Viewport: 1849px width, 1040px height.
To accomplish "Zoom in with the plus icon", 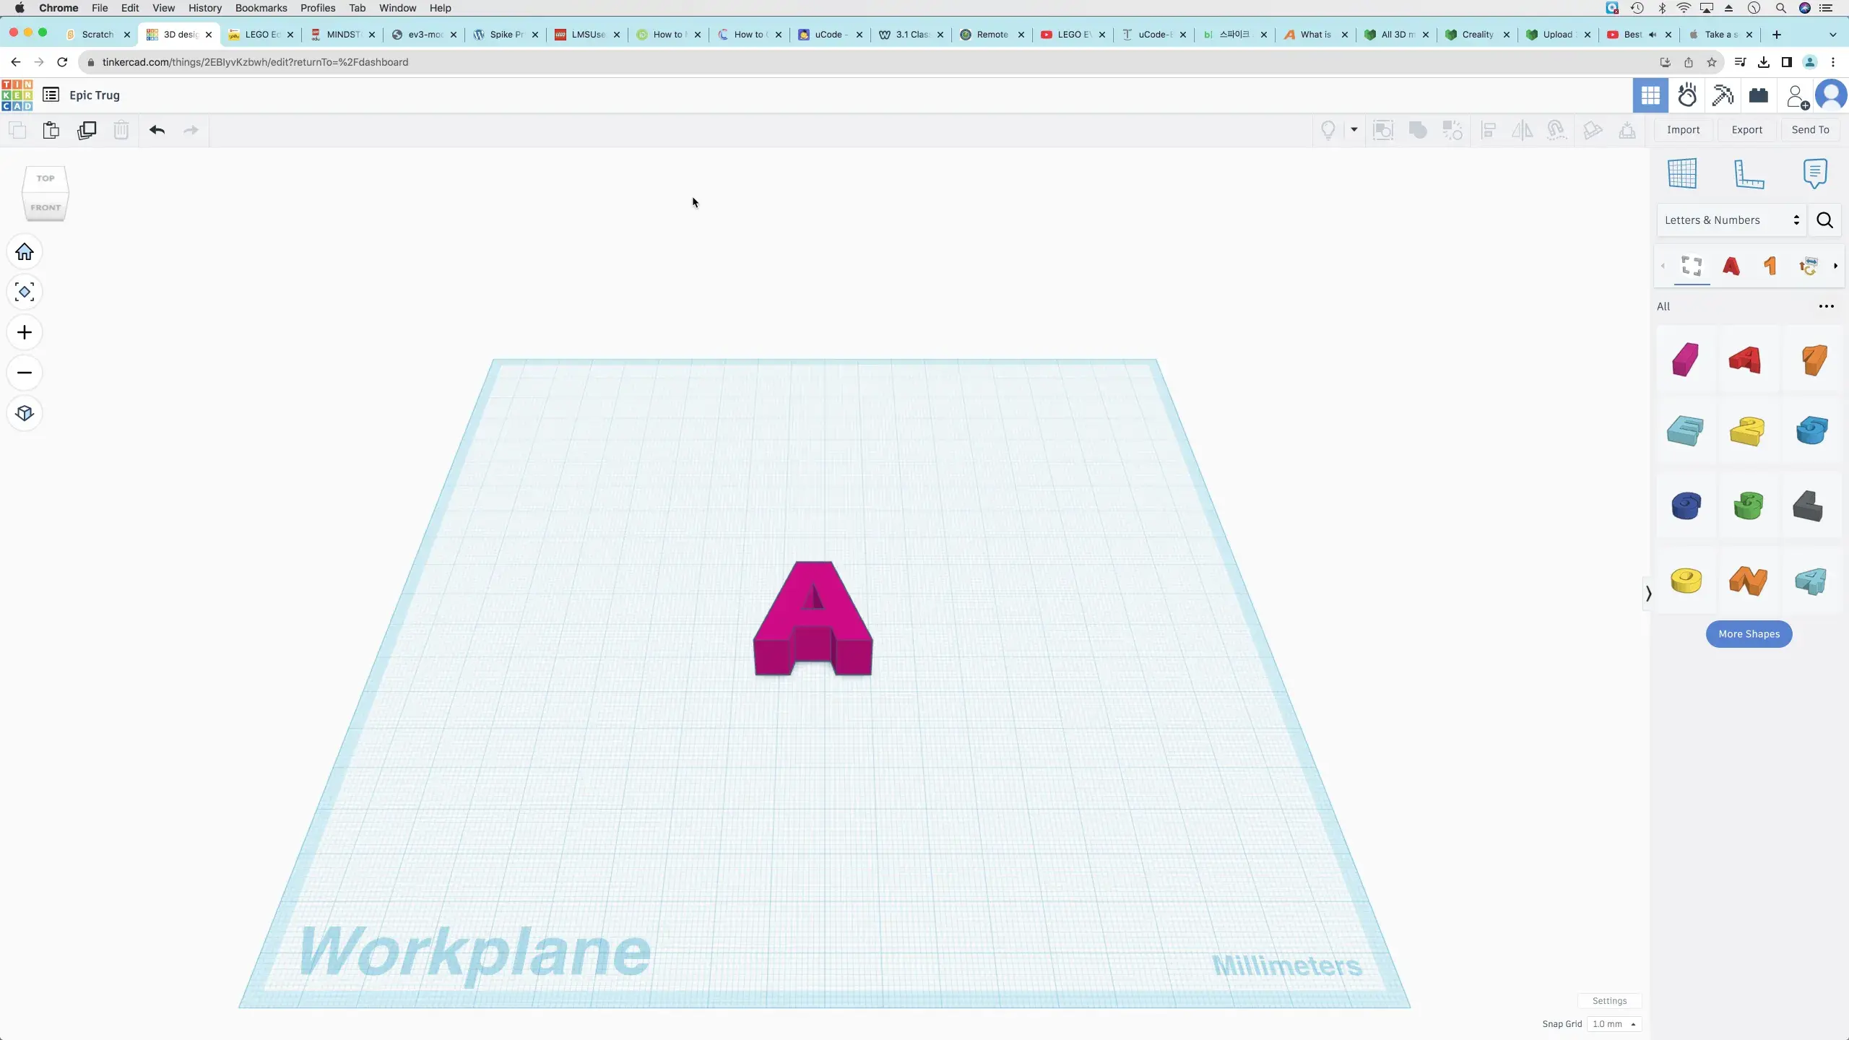I will coord(25,332).
